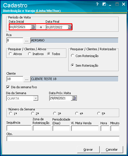Open the Data Próx.Visita calendar picker
This screenshot has height=156, width=128.
[x=74, y=98]
